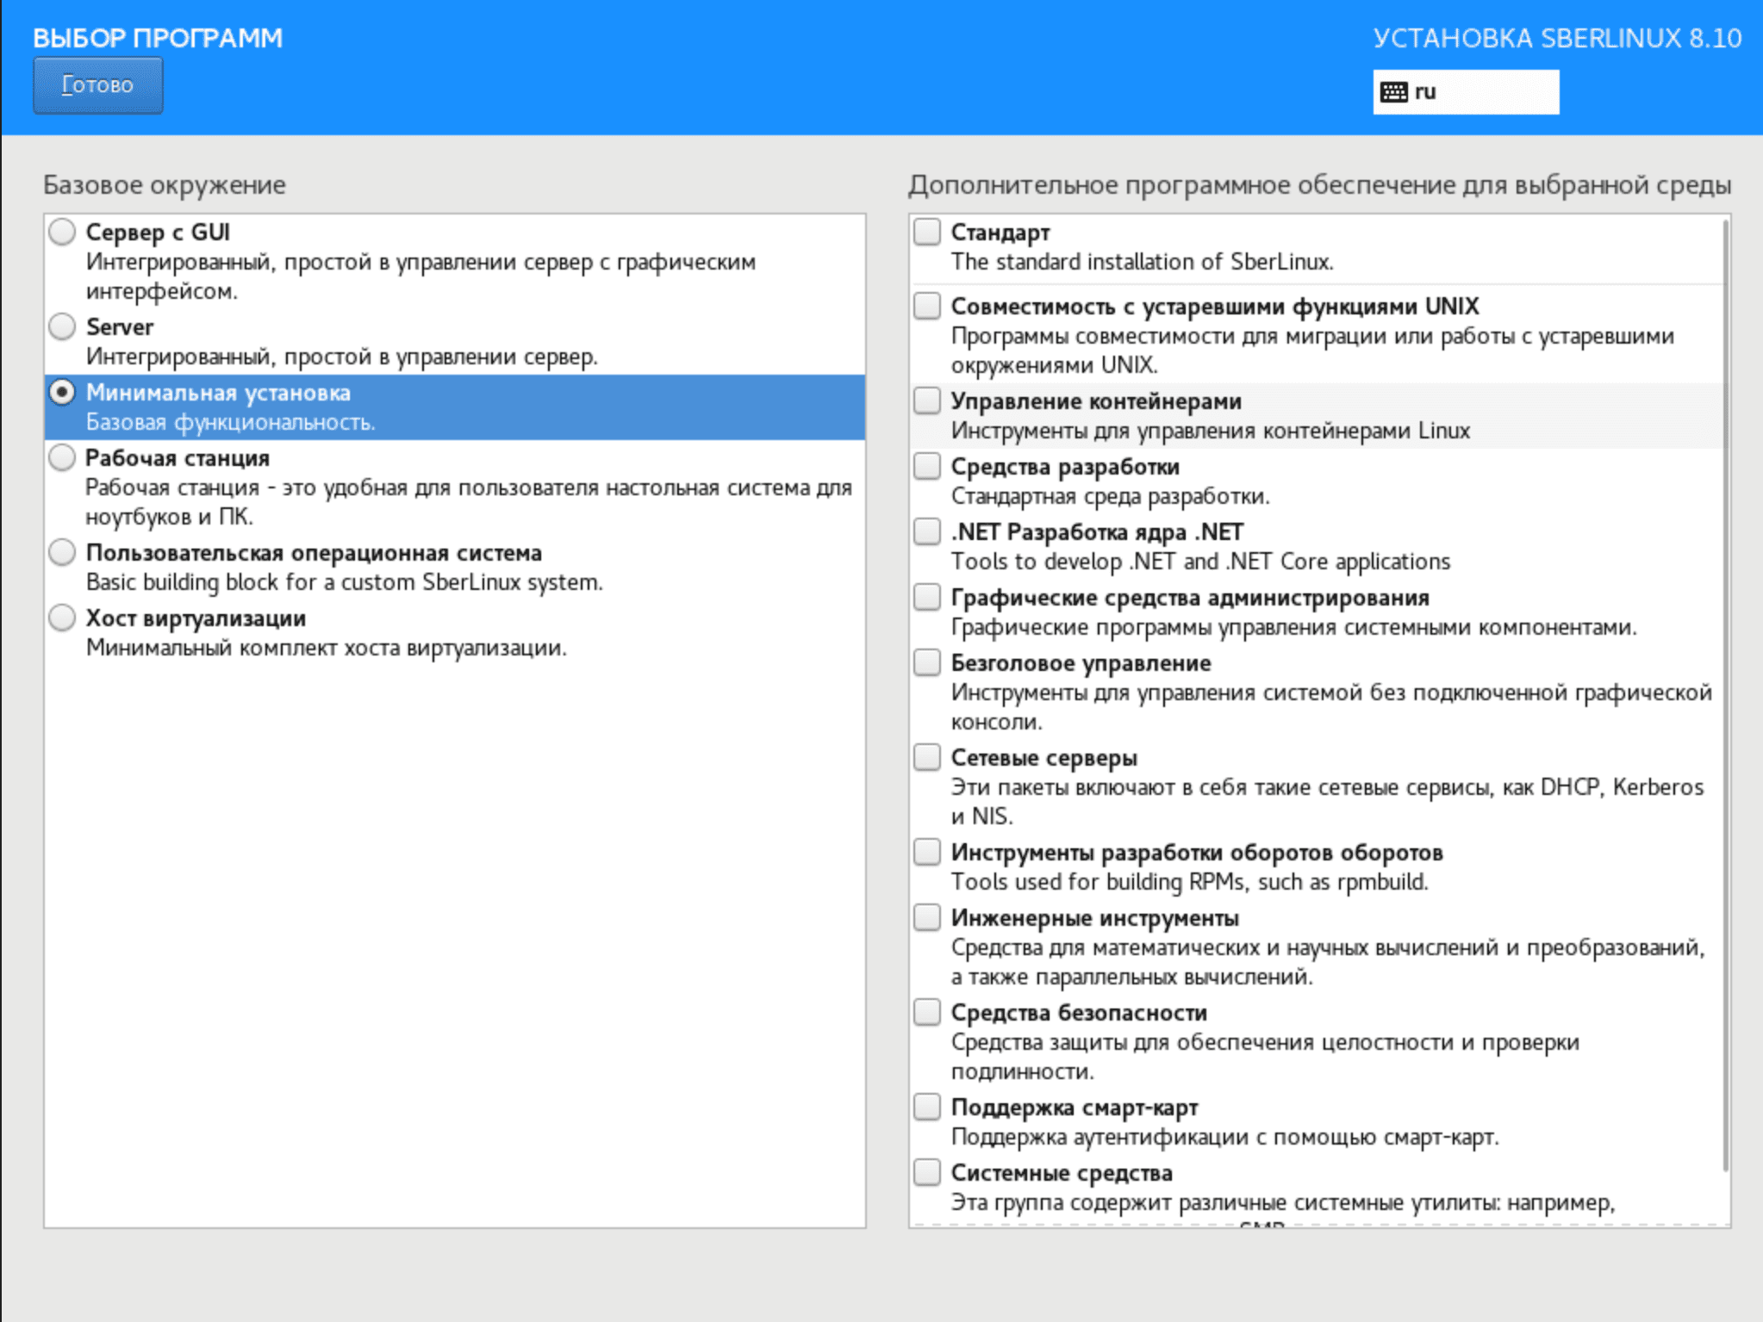Click the Стандарт add-on title
This screenshot has width=1763, height=1322.
tap(1000, 233)
